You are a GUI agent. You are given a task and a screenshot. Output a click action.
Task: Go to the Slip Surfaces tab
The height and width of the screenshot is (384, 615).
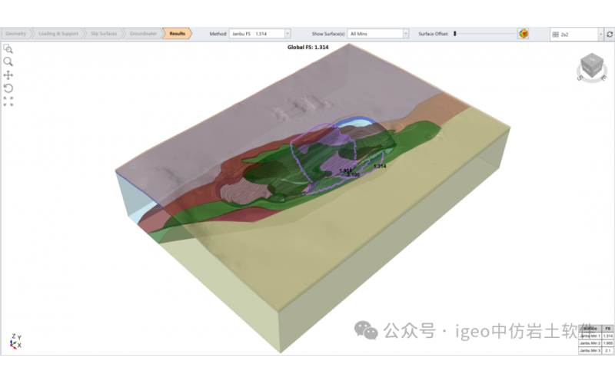[105, 34]
